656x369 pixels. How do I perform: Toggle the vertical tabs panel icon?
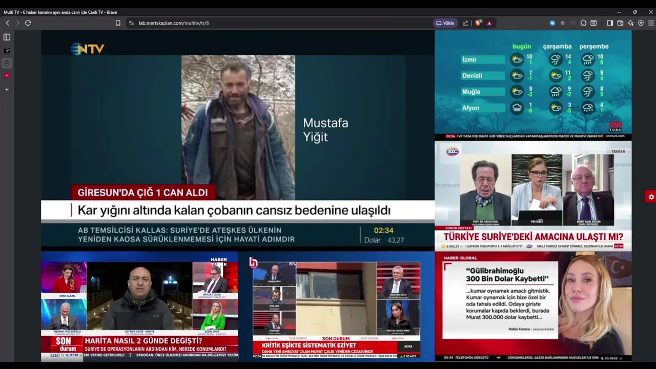[7, 37]
